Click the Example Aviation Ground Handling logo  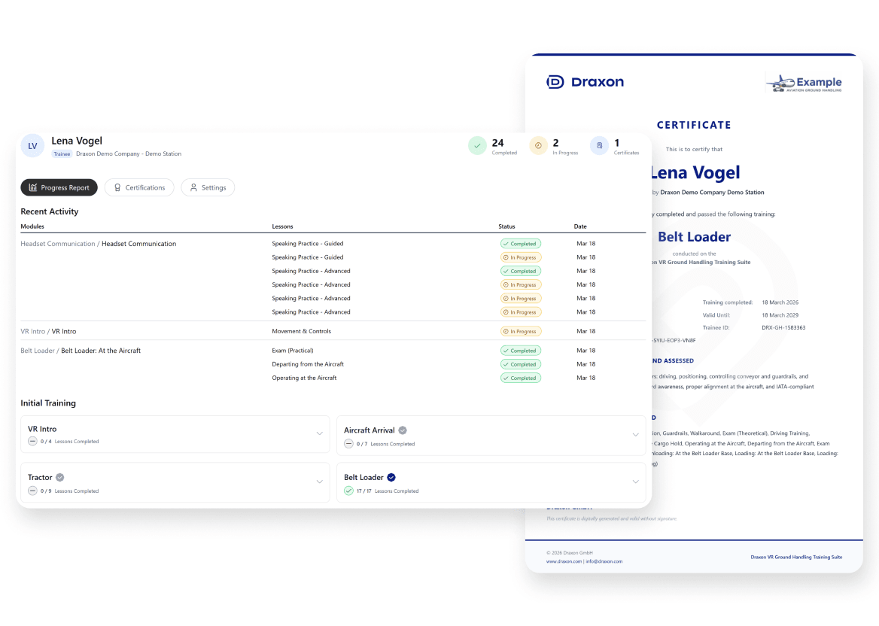click(803, 83)
